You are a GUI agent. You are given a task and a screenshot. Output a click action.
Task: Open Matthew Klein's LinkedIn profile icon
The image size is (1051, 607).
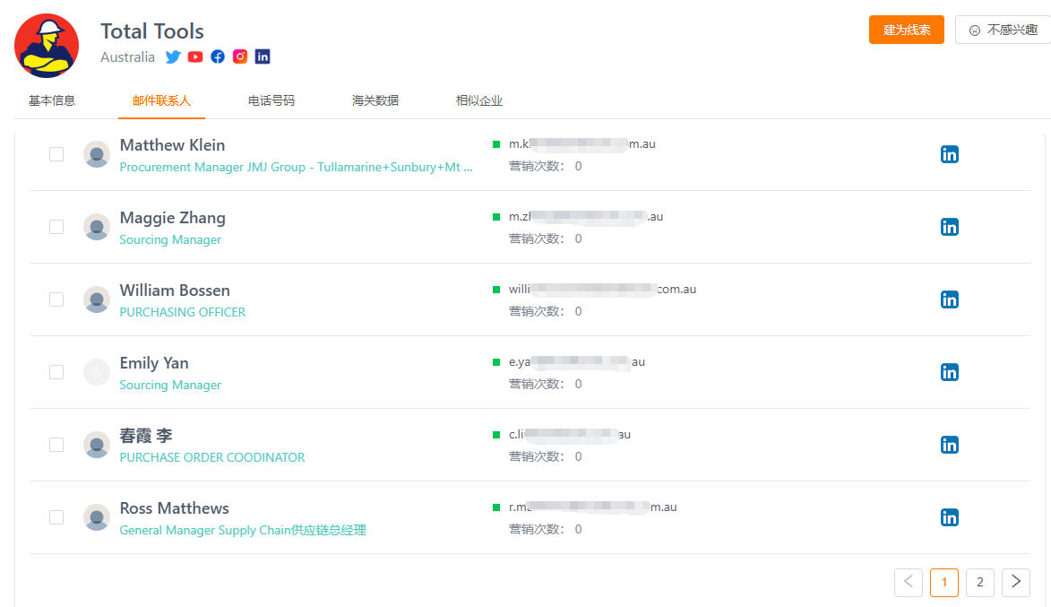click(949, 154)
